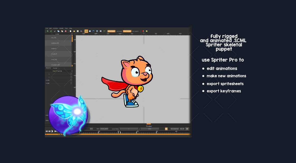Click the Open project folder icon
The image size is (296, 163).
click(74, 31)
